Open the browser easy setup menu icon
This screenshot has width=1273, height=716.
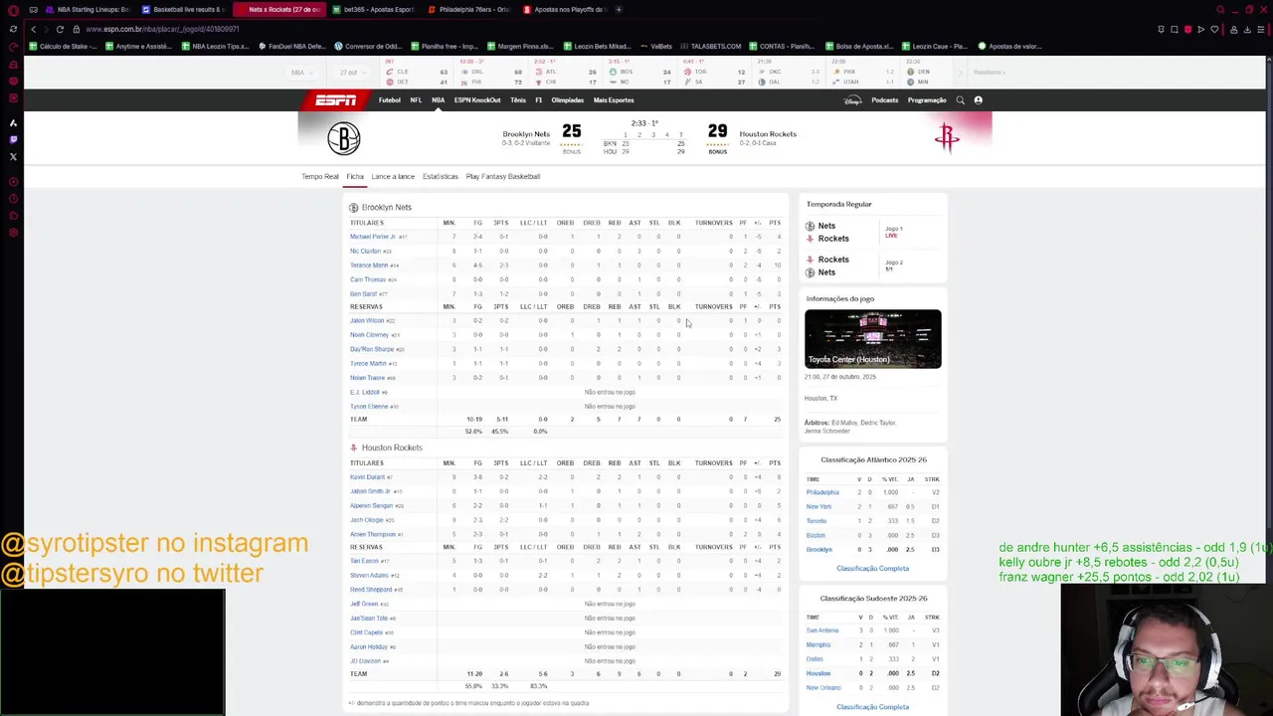1261,29
